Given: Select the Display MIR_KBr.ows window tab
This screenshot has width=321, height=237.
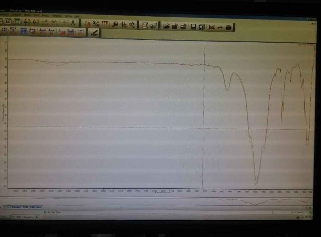Looking at the screenshot, I should [24, 207].
